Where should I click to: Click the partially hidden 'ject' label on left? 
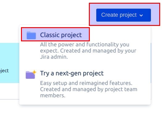(x=4, y=71)
